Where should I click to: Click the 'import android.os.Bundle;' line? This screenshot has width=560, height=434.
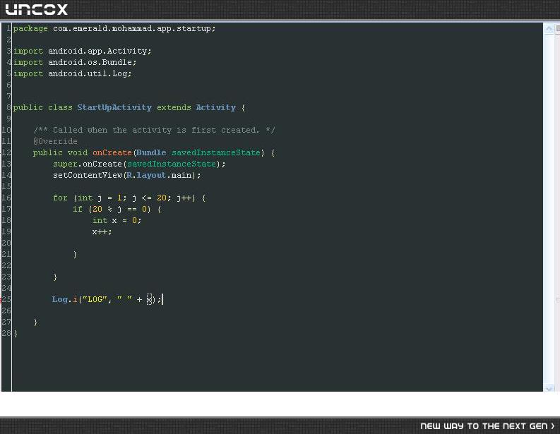pyautogui.click(x=75, y=63)
